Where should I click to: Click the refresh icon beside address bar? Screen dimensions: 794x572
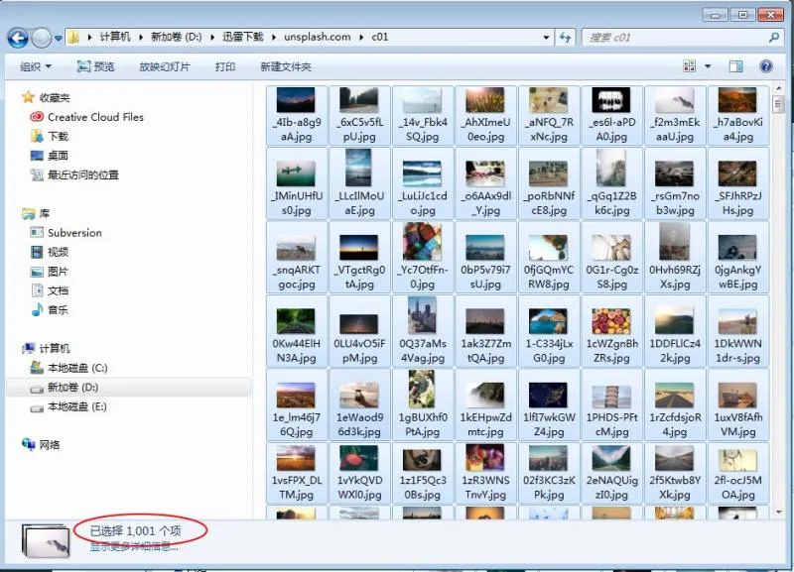click(x=565, y=37)
